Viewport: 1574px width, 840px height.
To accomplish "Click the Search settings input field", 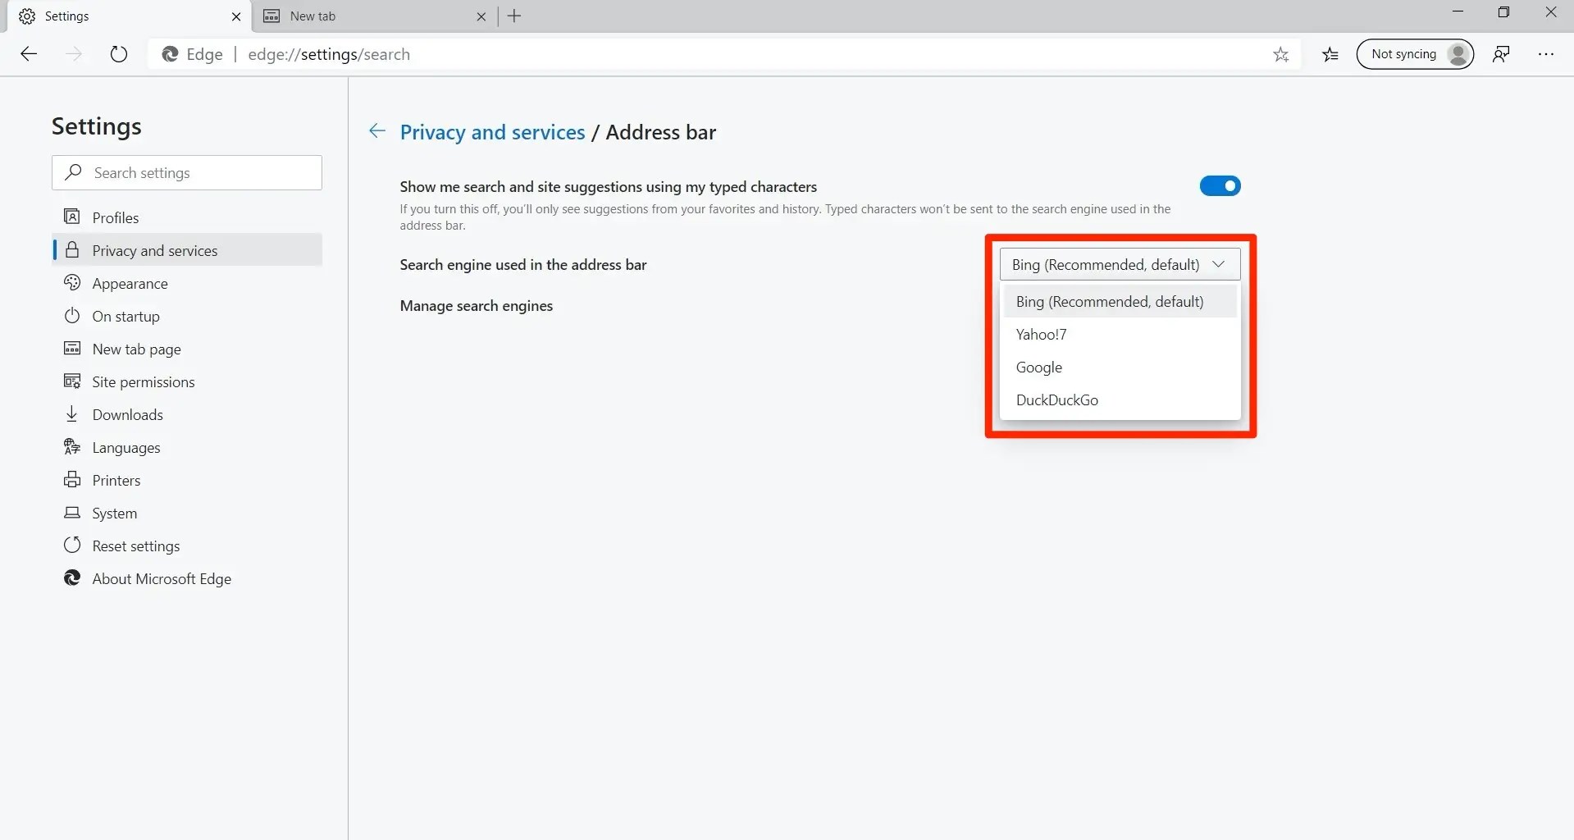I will (x=187, y=172).
